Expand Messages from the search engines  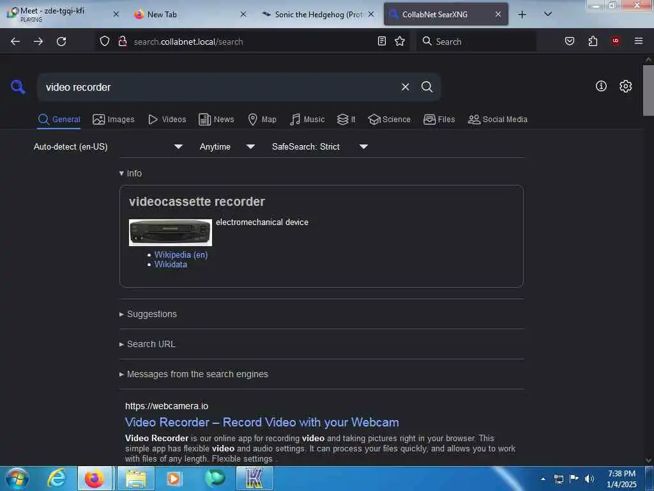coord(194,374)
